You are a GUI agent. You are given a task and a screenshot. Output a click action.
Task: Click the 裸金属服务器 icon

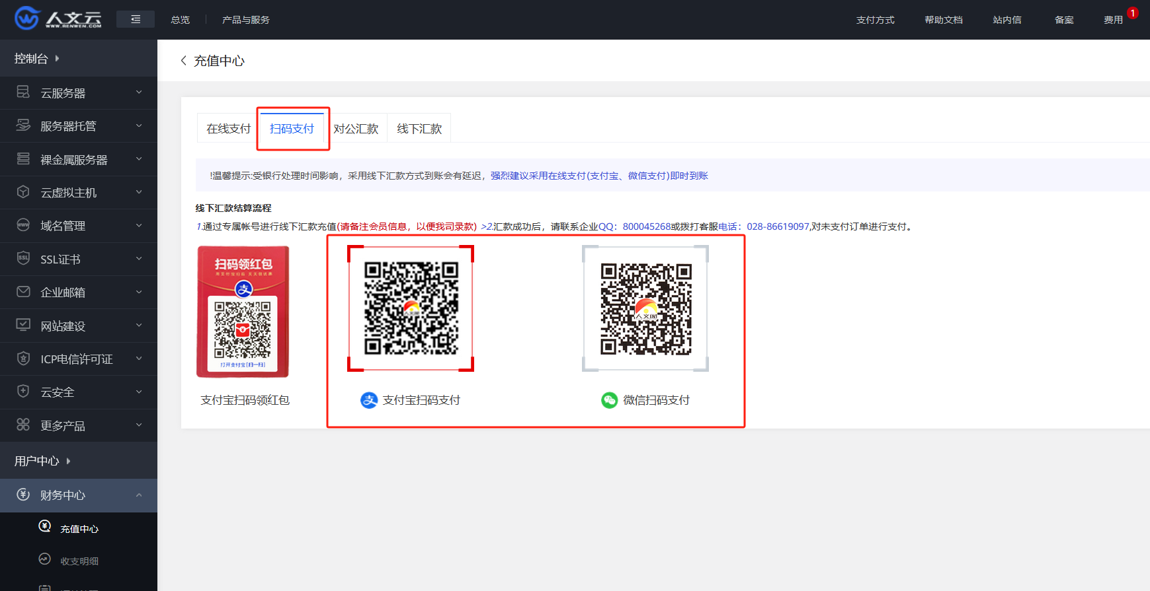pos(23,158)
